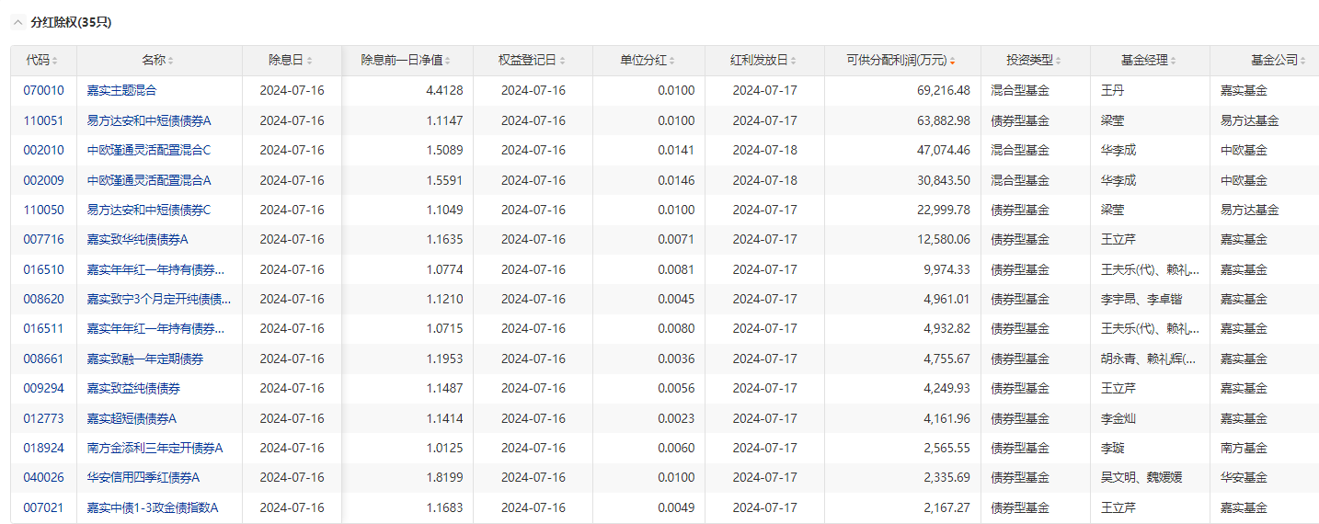The width and height of the screenshot is (1319, 524).
Task: Open fund 嘉实致宁3个月定开纯债债…
Action: pyautogui.click(x=159, y=299)
